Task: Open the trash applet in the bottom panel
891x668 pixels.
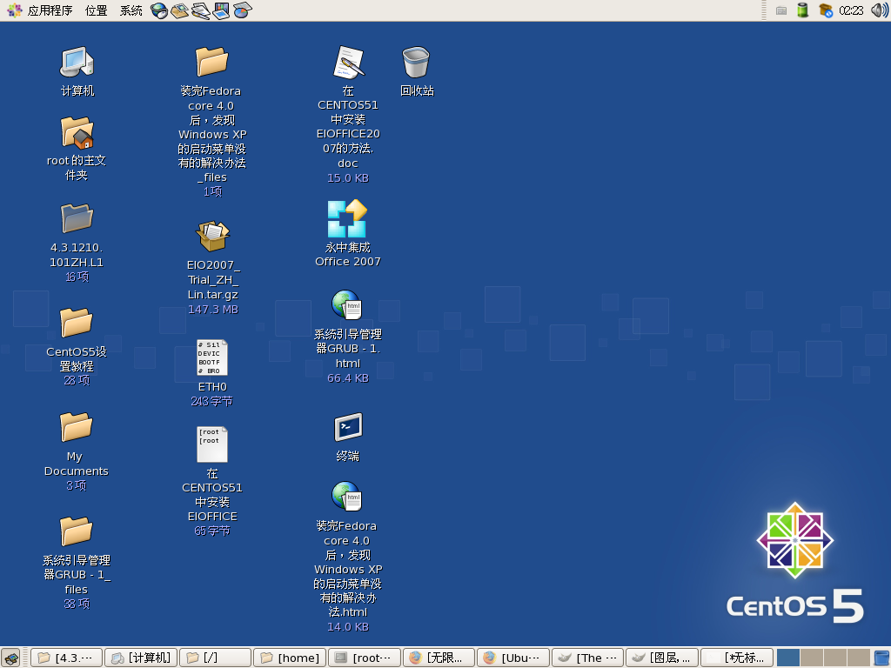Action: (881, 658)
